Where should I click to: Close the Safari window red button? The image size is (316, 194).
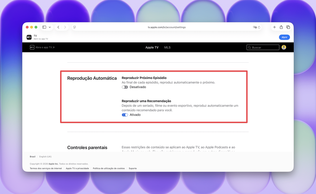(x=27, y=27)
